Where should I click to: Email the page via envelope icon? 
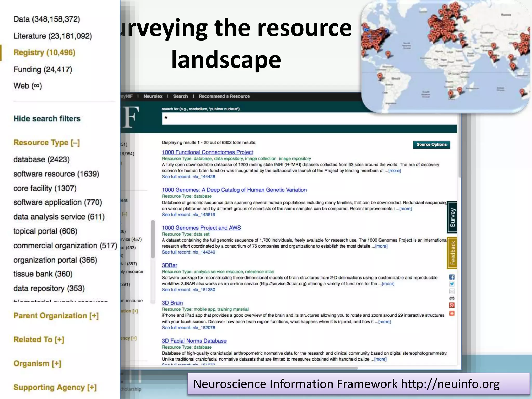point(452,291)
